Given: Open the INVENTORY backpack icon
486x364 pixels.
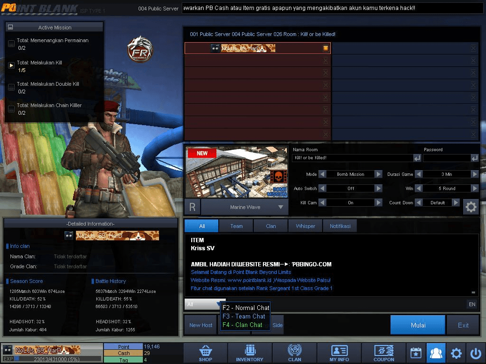Looking at the screenshot, I should coord(250,353).
